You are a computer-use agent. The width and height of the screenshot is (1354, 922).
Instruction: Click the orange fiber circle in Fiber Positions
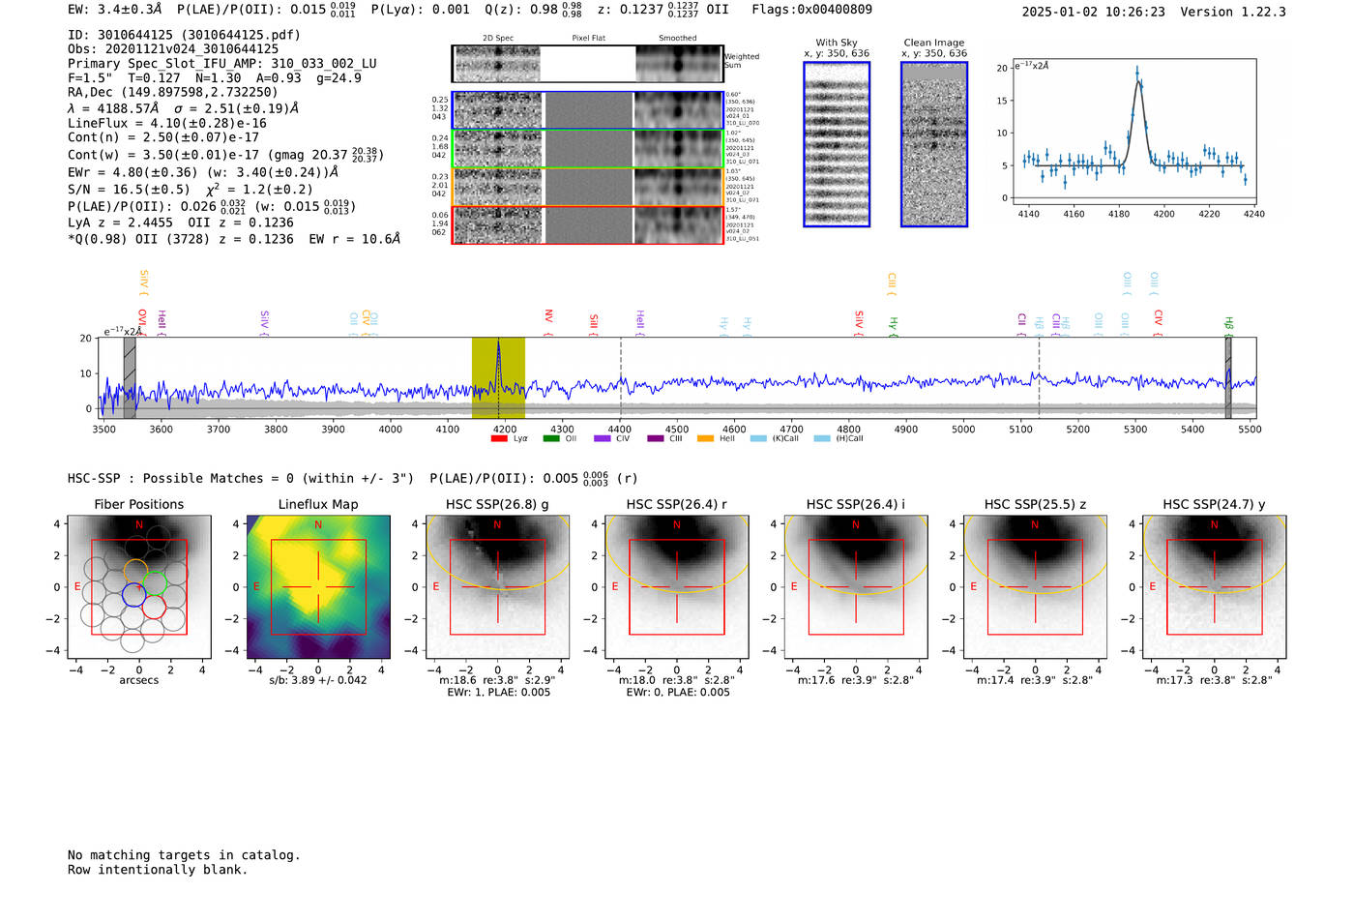(x=135, y=571)
